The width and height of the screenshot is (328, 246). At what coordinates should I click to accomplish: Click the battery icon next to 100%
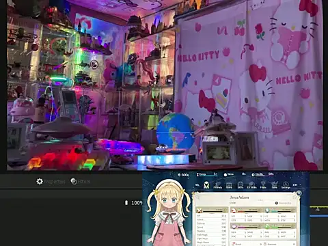pos(126,203)
